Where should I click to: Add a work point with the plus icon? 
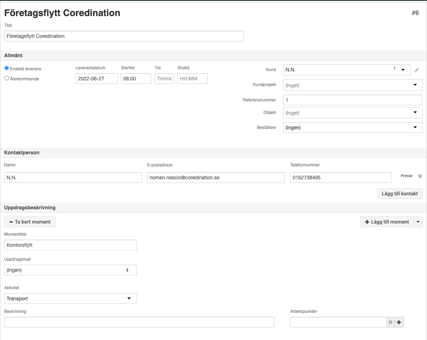[x=399, y=322]
